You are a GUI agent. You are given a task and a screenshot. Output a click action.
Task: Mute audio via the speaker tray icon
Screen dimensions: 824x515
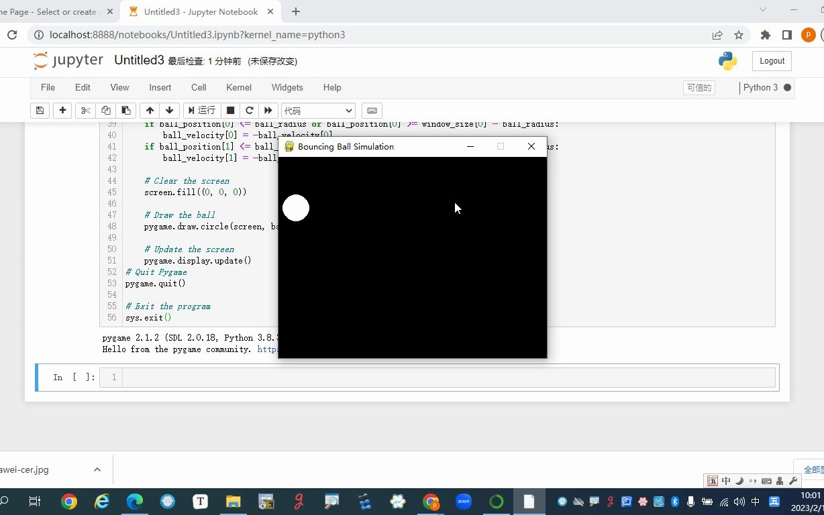tap(739, 501)
